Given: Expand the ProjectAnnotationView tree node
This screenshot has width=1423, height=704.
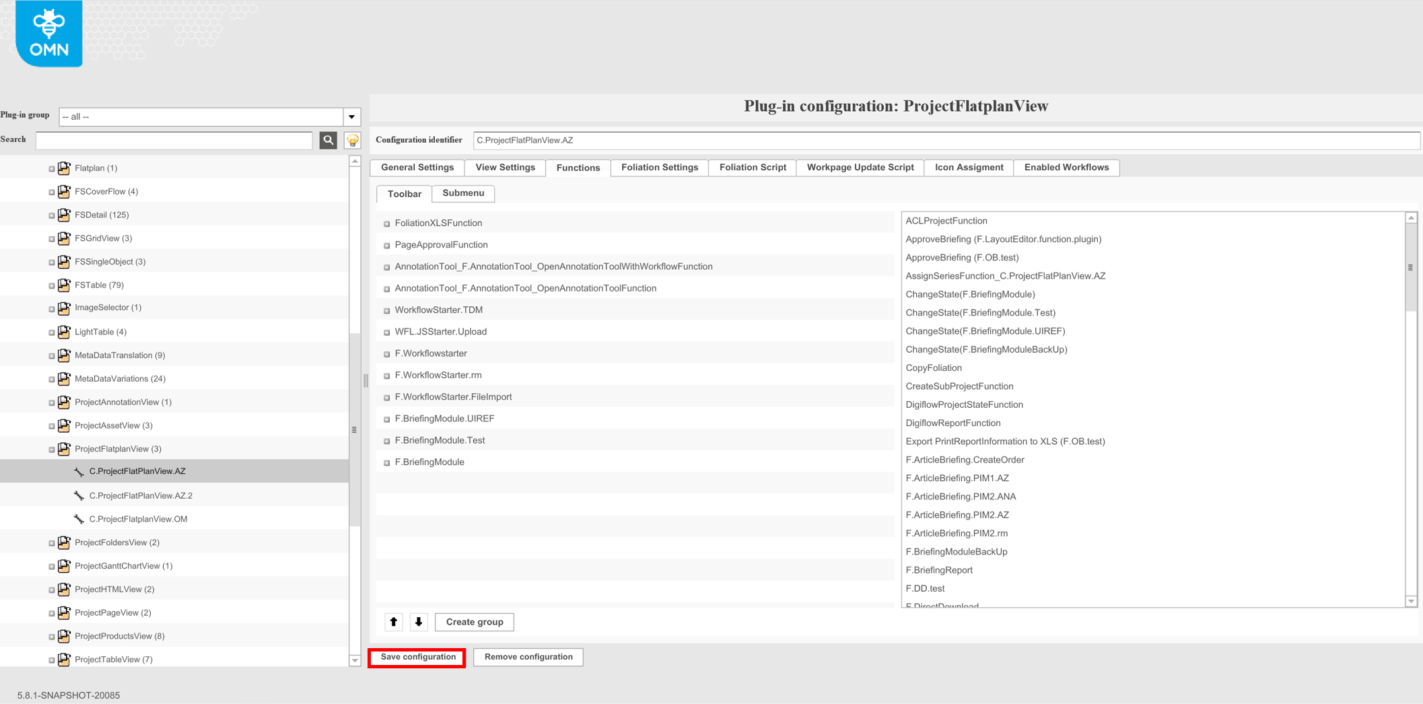Looking at the screenshot, I should click(x=52, y=403).
